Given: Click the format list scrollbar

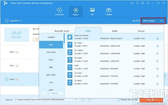Looking at the screenshot, I should click(x=64, y=38).
